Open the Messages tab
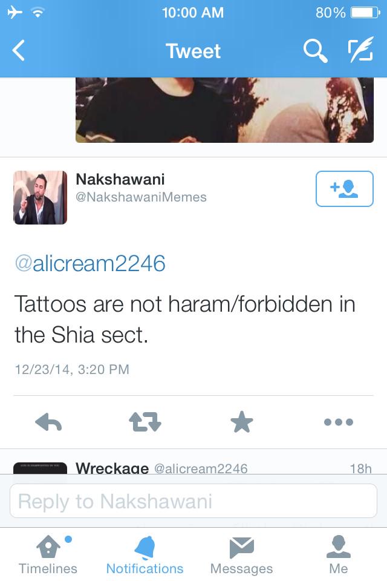This screenshot has height=581, width=387. coord(241,555)
